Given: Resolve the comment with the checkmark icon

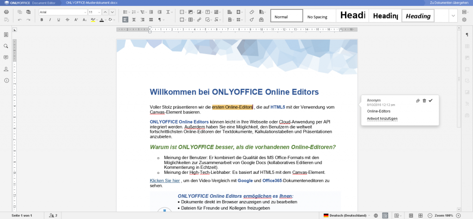Looking at the screenshot, I should point(431,101).
